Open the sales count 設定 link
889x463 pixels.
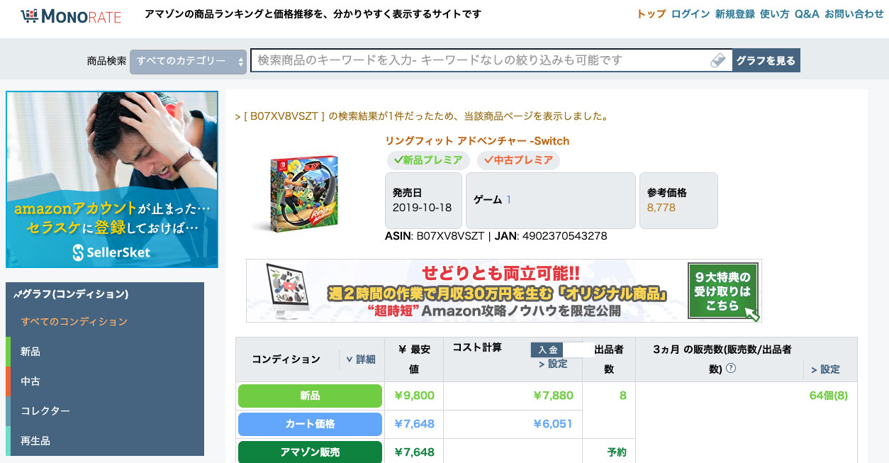(825, 369)
